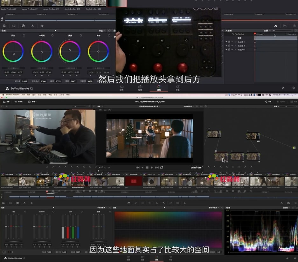Click the 节点 button beside OpenFX
Viewport: 298px width, 262px height.
click(268, 102)
